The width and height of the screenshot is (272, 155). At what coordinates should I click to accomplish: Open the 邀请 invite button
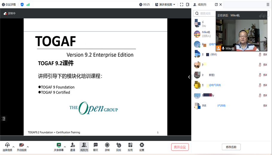click(72, 147)
